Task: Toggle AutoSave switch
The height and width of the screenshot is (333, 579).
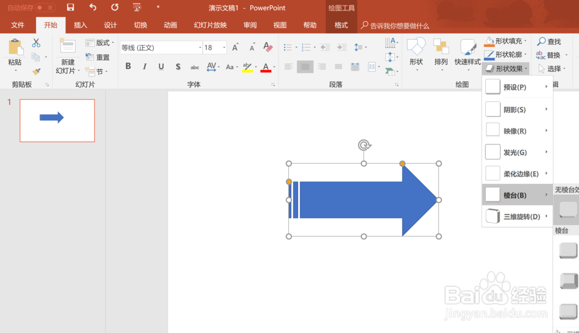Action: click(45, 8)
